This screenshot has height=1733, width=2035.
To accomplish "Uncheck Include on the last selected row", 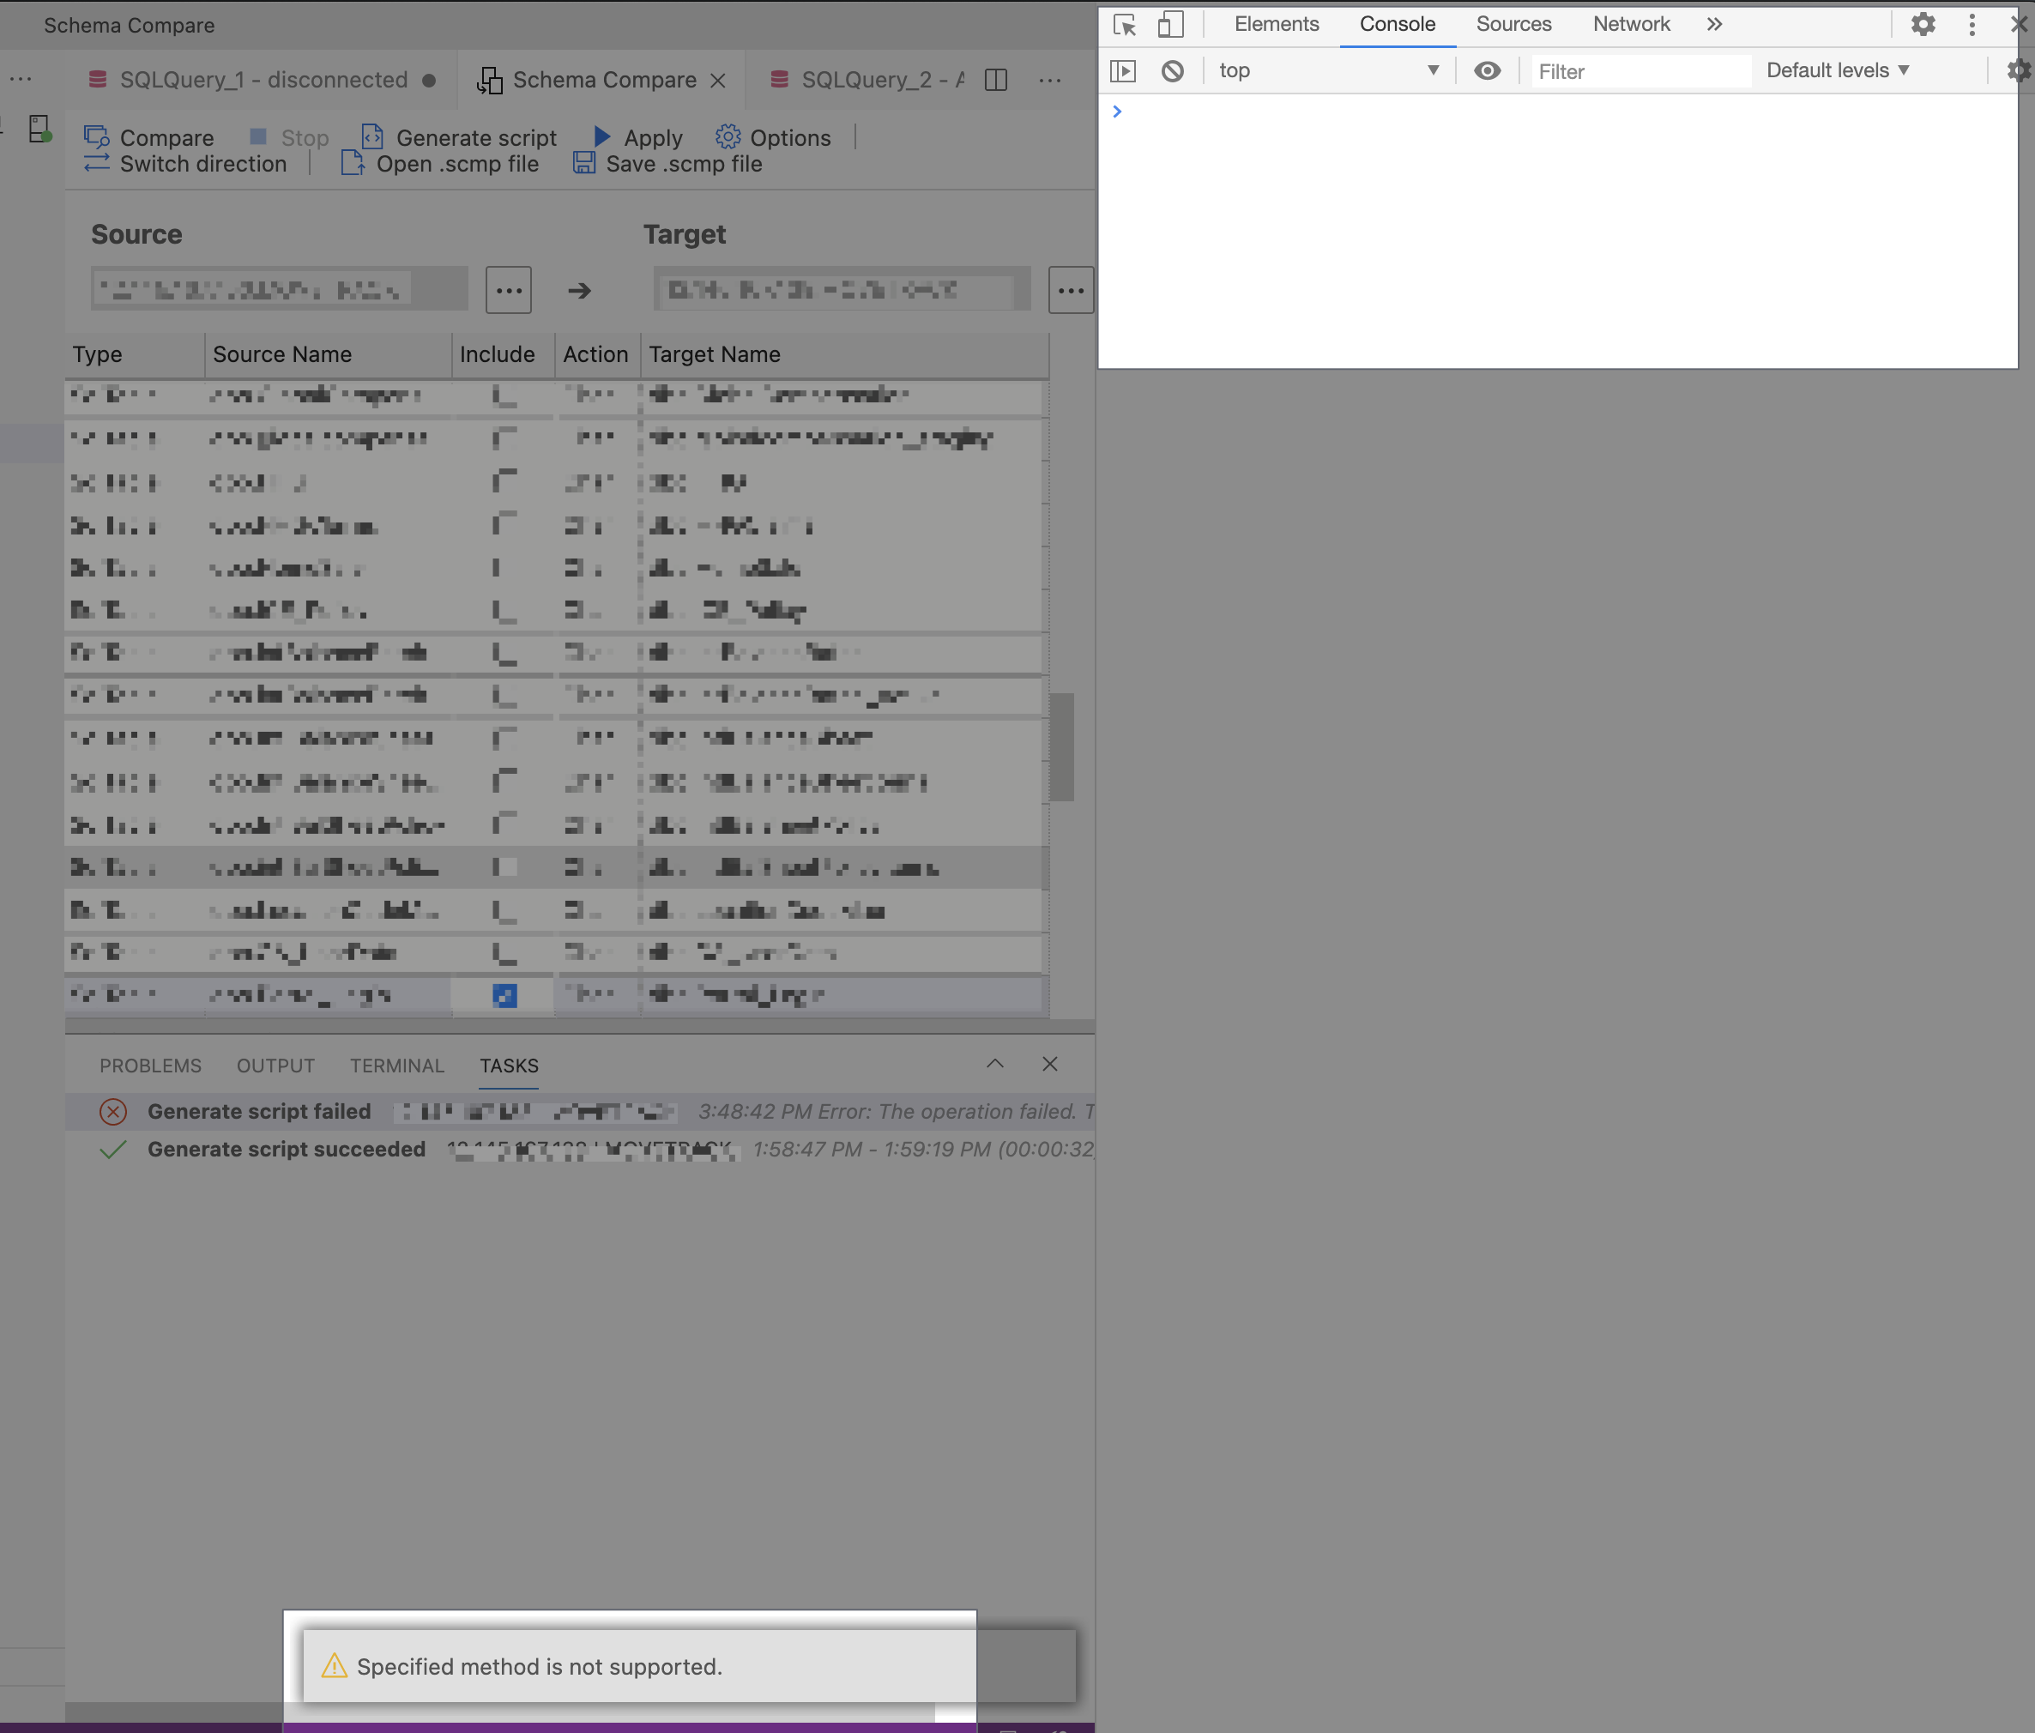I will (x=504, y=994).
